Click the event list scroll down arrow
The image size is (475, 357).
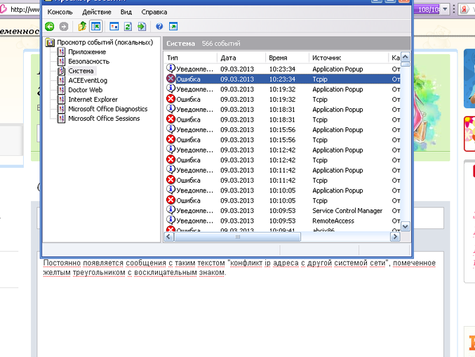(x=405, y=226)
